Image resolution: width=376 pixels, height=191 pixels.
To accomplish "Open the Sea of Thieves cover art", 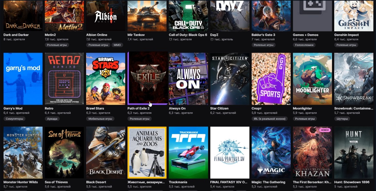I will pos(64,153).
